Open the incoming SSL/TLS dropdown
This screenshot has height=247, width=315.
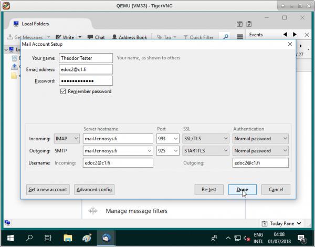[x=206, y=139]
